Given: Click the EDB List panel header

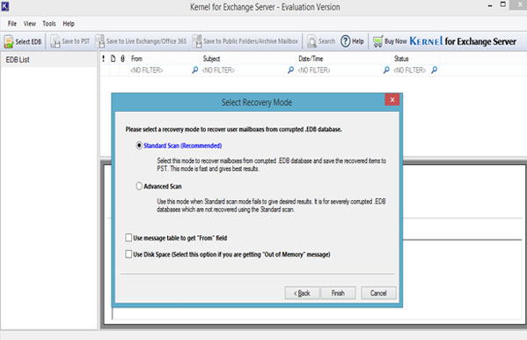Looking at the screenshot, I should point(48,60).
